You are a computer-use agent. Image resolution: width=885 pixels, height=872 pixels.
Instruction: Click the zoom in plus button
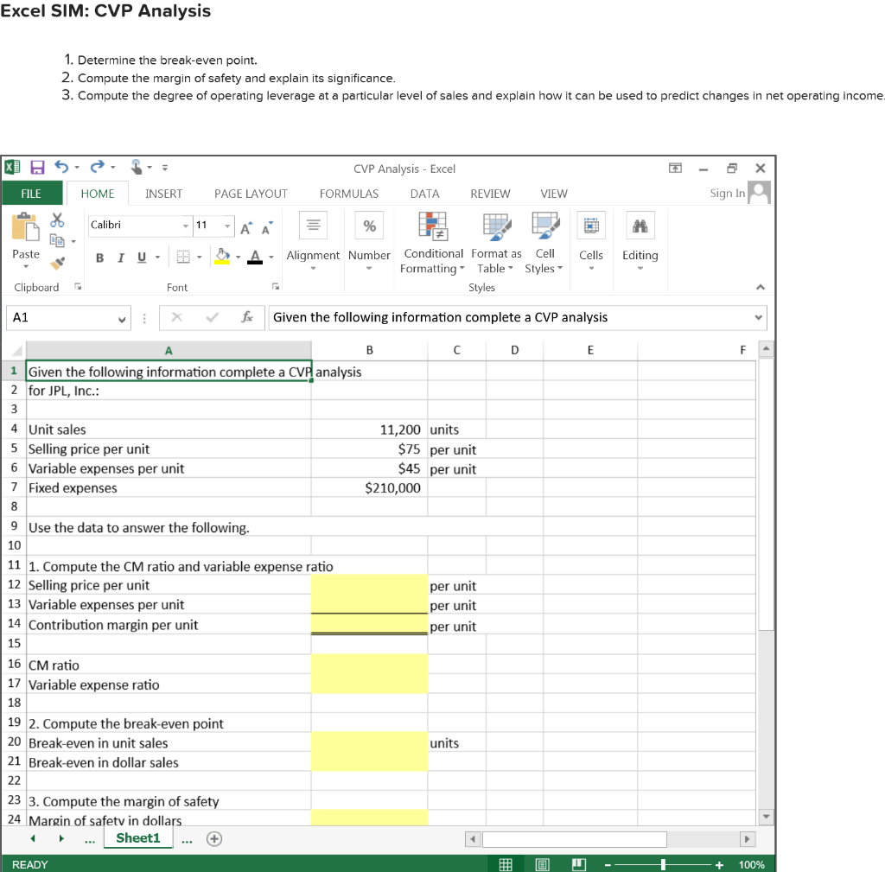pos(719,865)
